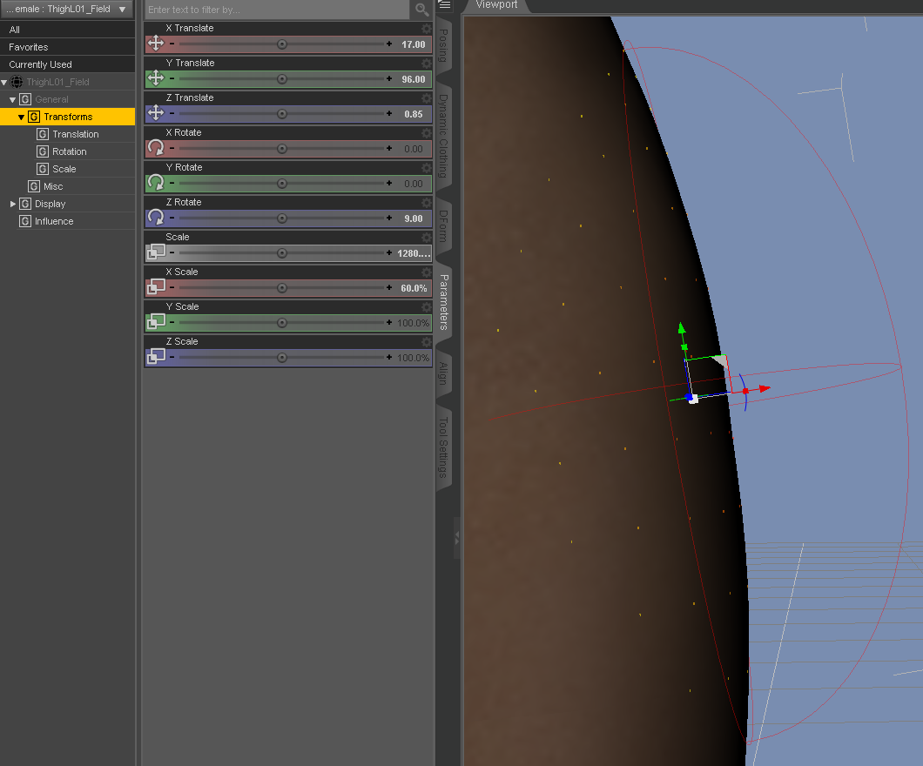The image size is (923, 766).
Task: Click the X Scale value 60.0%
Action: tap(414, 288)
